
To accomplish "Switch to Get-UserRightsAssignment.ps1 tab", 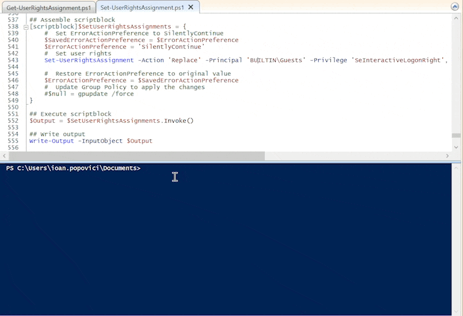I will (x=49, y=8).
